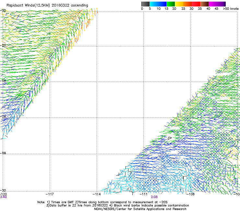Click the purple 2:05 time label
Screen dimensions: 240x211
click(154, 197)
